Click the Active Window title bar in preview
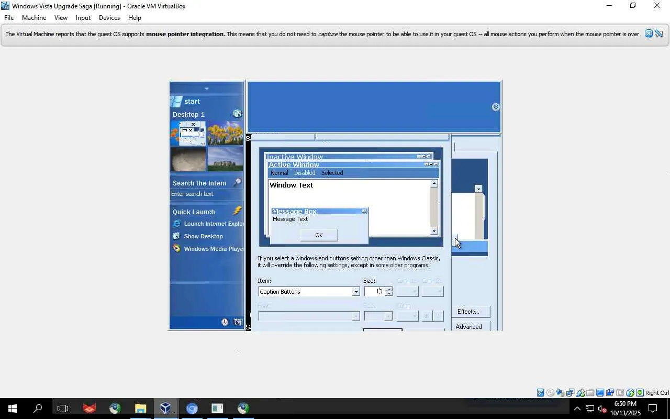 coord(353,164)
